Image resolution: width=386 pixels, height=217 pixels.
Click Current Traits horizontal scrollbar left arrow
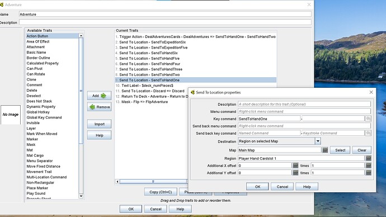pyautogui.click(x=117, y=182)
